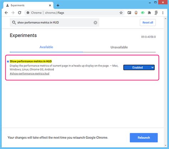Screen dimensions: 169x149
Task: Click the forward navigation arrow
Action: point(13,13)
